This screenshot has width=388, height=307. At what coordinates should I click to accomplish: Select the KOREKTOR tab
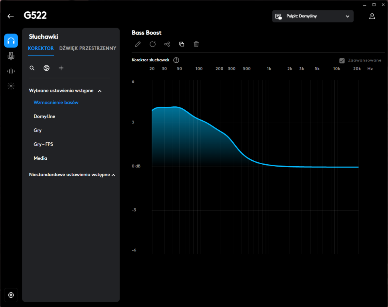pos(41,48)
